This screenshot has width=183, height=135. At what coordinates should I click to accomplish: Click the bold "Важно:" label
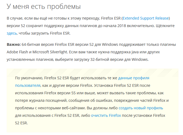coord(13,44)
